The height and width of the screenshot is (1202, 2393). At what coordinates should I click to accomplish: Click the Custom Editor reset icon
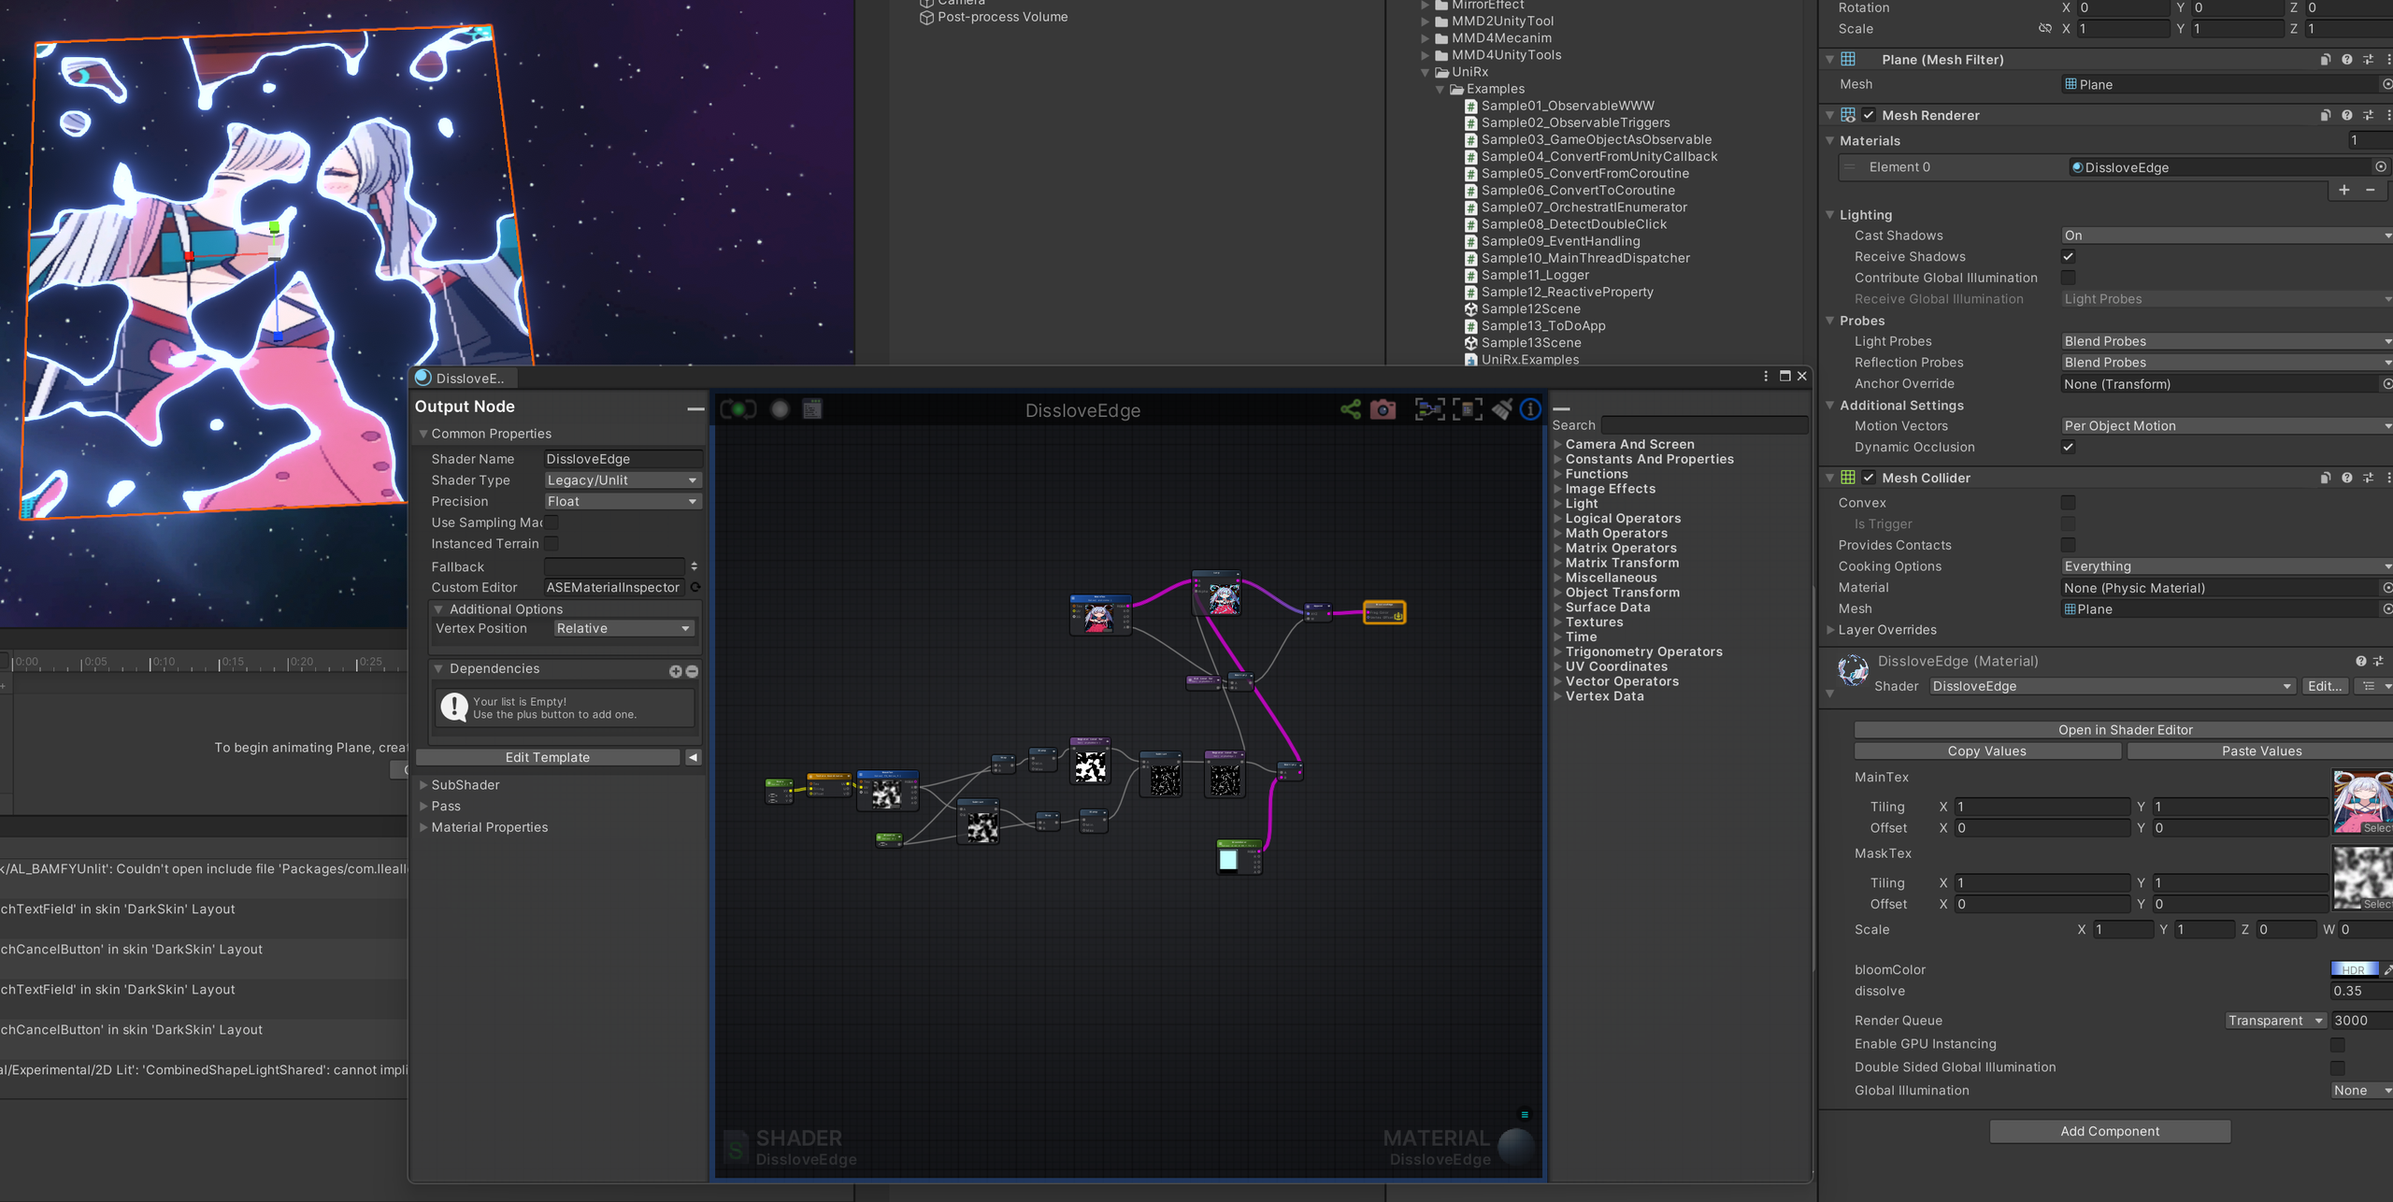695,587
